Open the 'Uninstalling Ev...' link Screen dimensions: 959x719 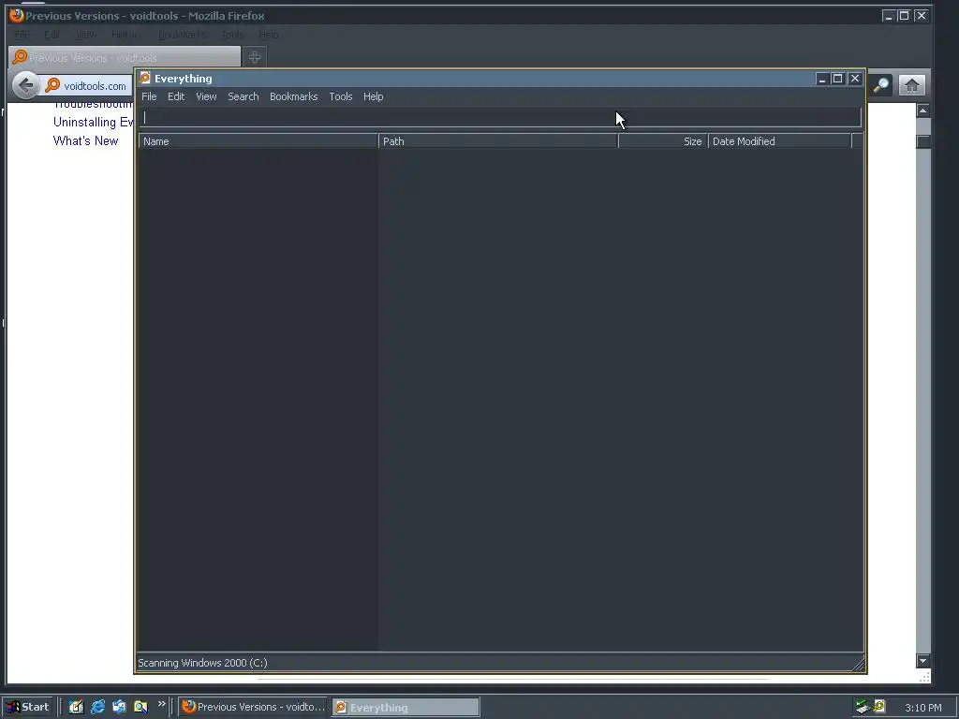coord(93,123)
